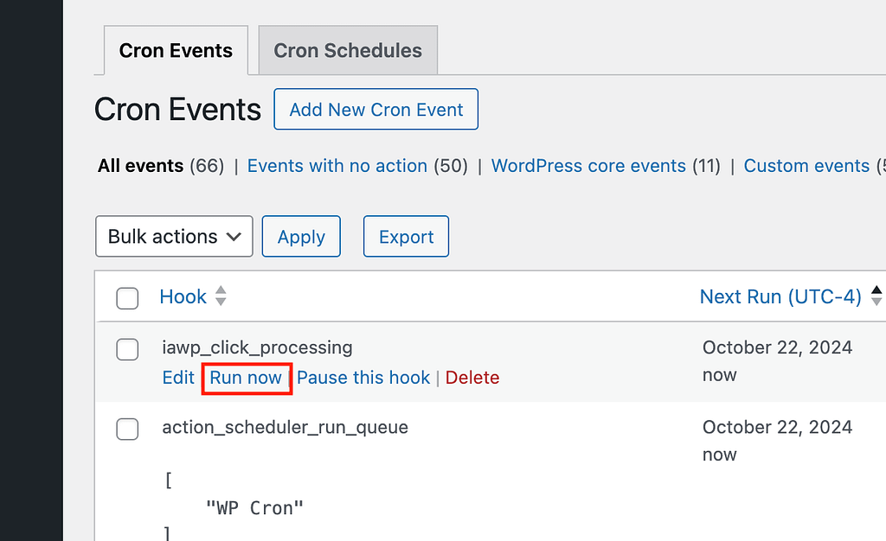Click the Hook column sort arrows
The width and height of the screenshot is (886, 541).
click(221, 296)
